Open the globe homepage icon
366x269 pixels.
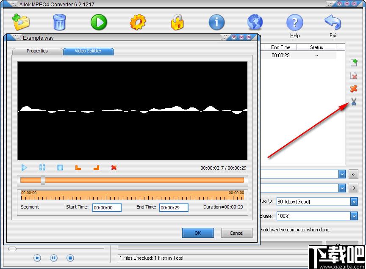255,22
